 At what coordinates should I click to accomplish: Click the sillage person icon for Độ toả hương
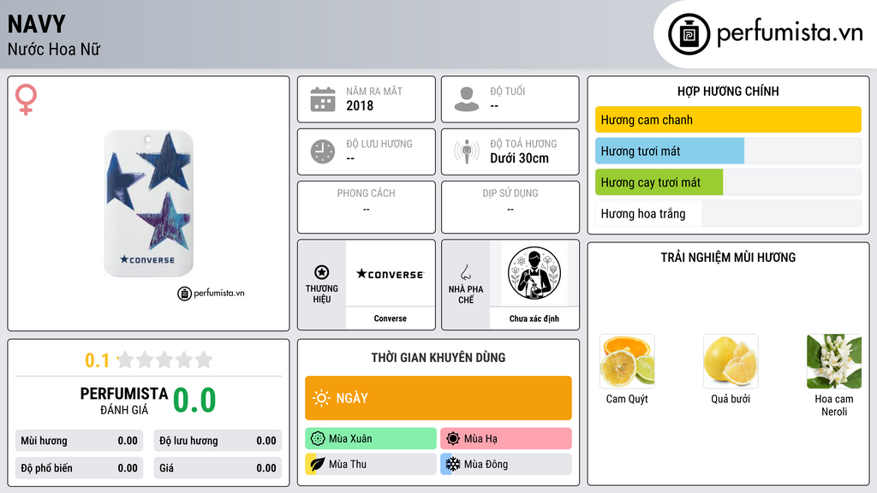click(x=467, y=151)
